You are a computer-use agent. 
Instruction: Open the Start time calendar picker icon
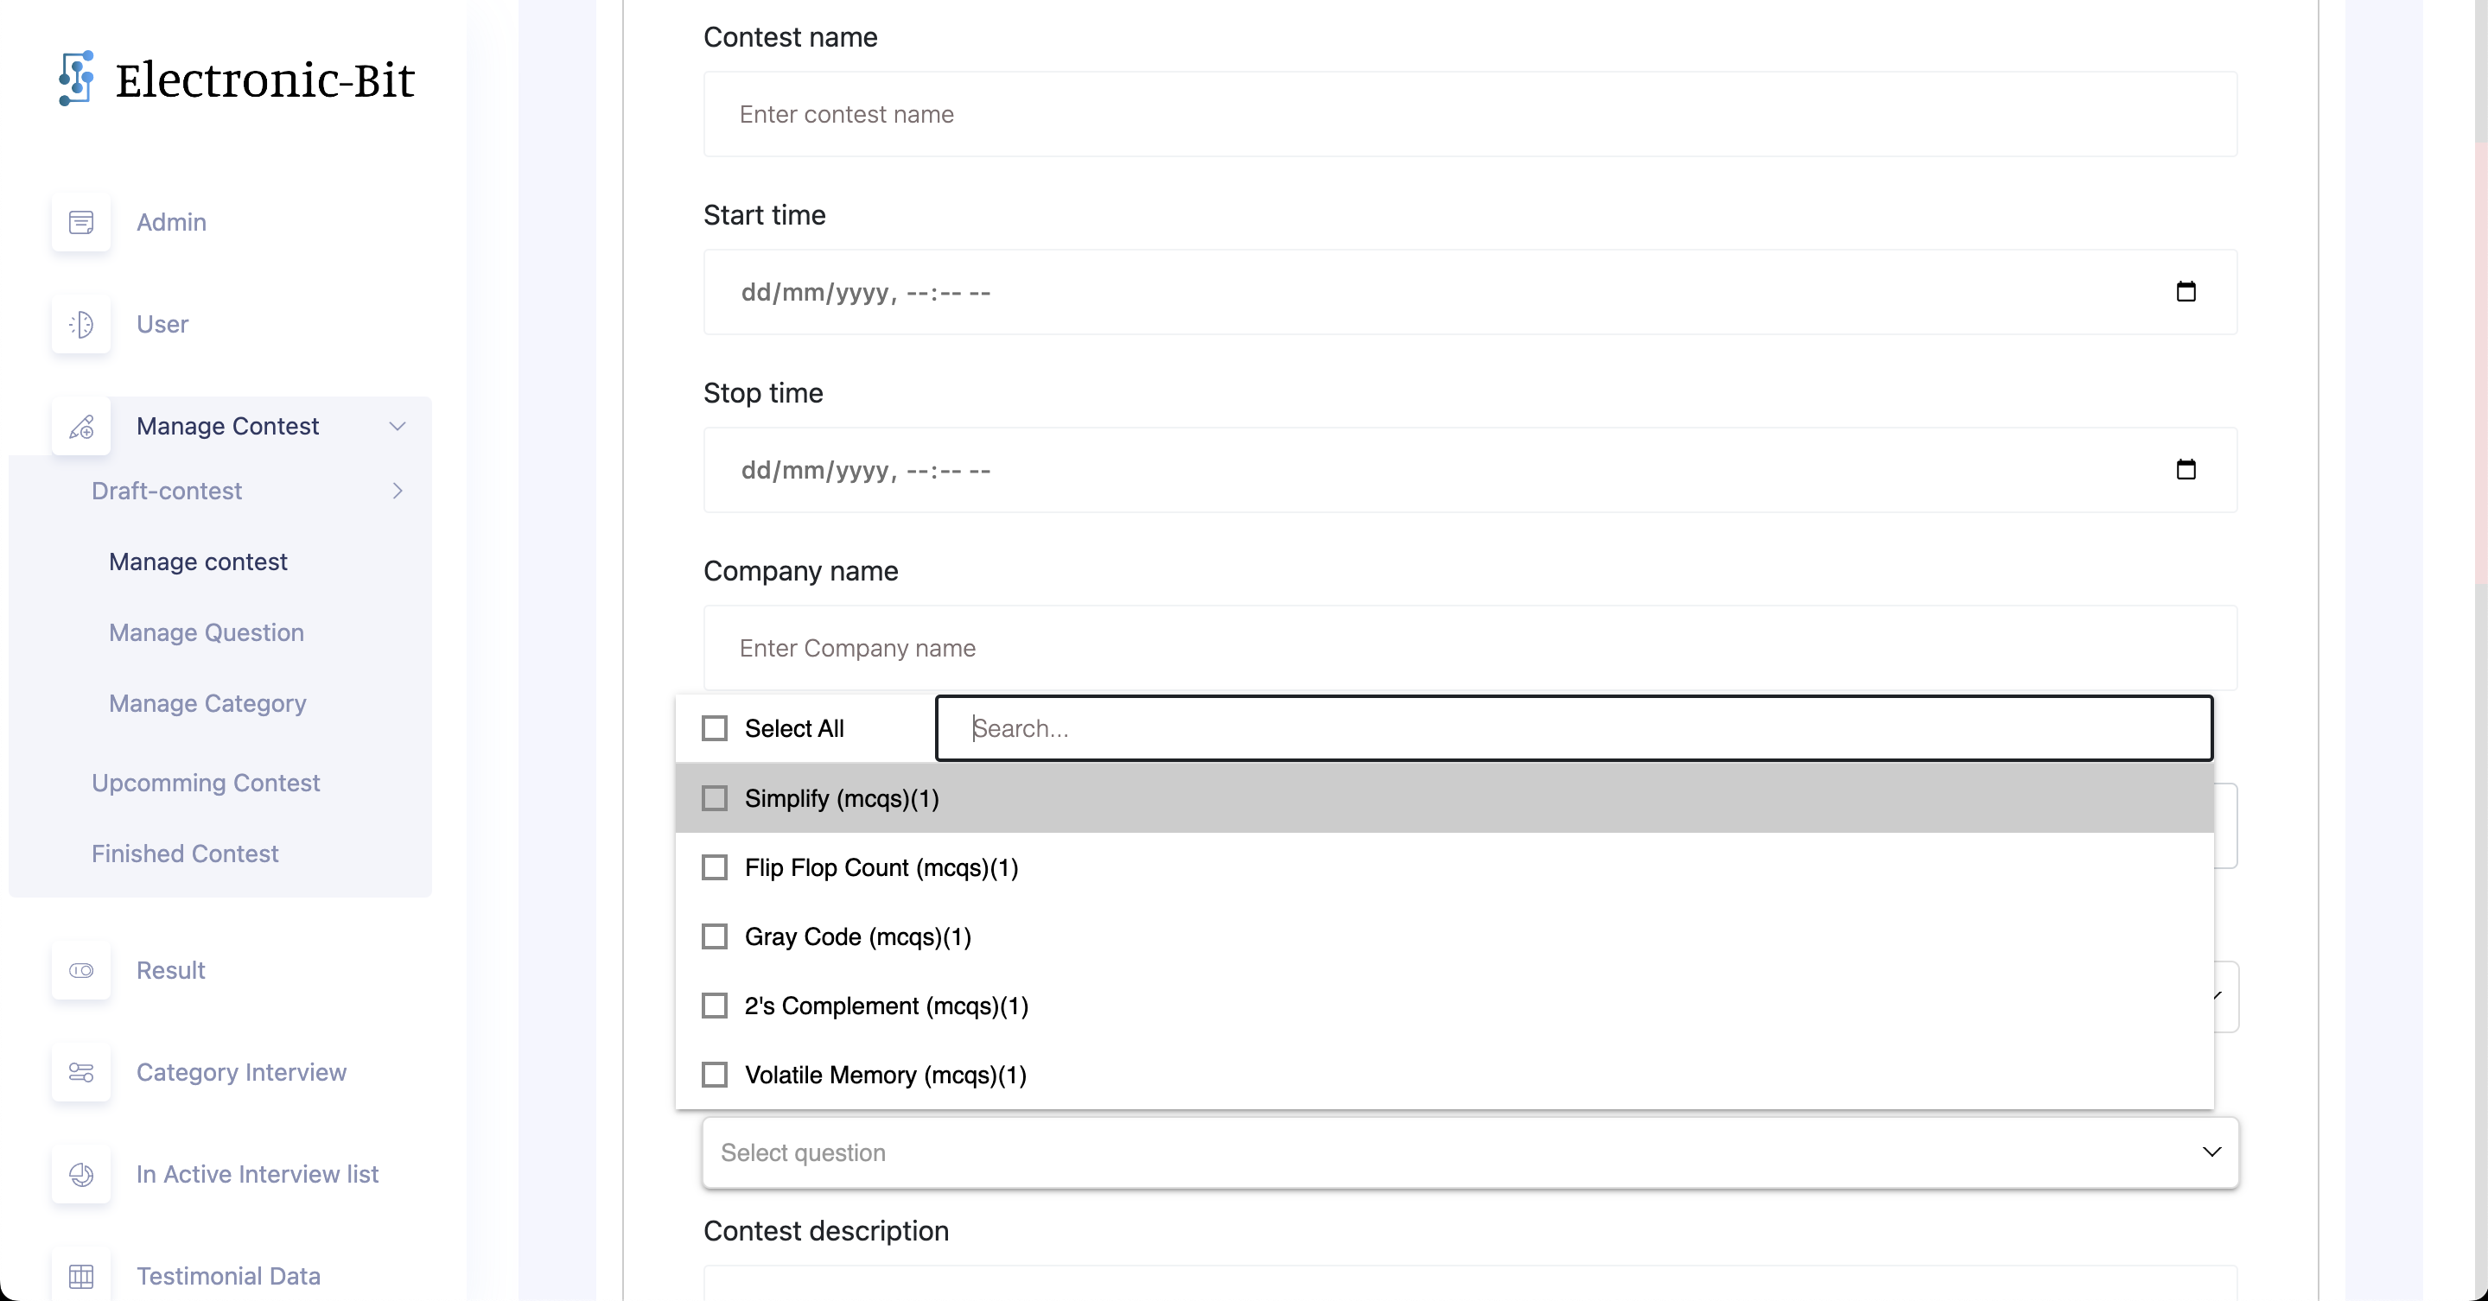pos(2186,291)
